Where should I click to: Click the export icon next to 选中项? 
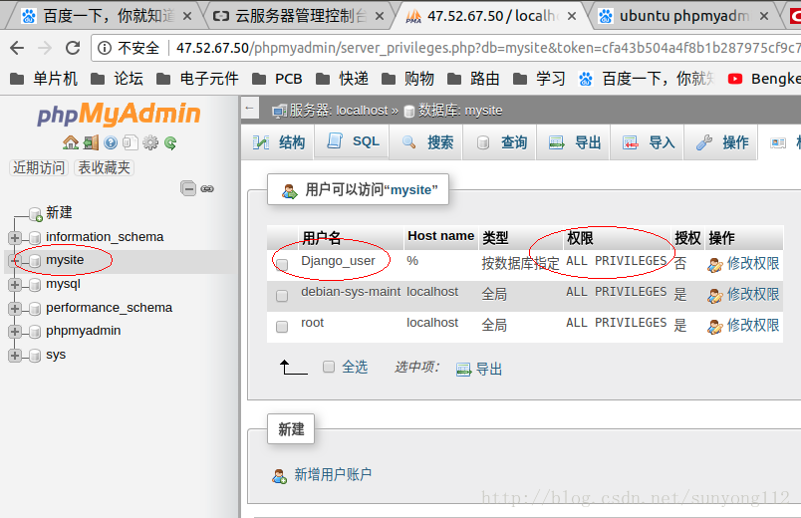463,370
